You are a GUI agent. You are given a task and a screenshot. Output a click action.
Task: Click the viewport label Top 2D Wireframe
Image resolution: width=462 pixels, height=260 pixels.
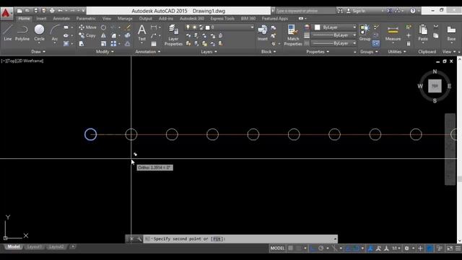22,61
